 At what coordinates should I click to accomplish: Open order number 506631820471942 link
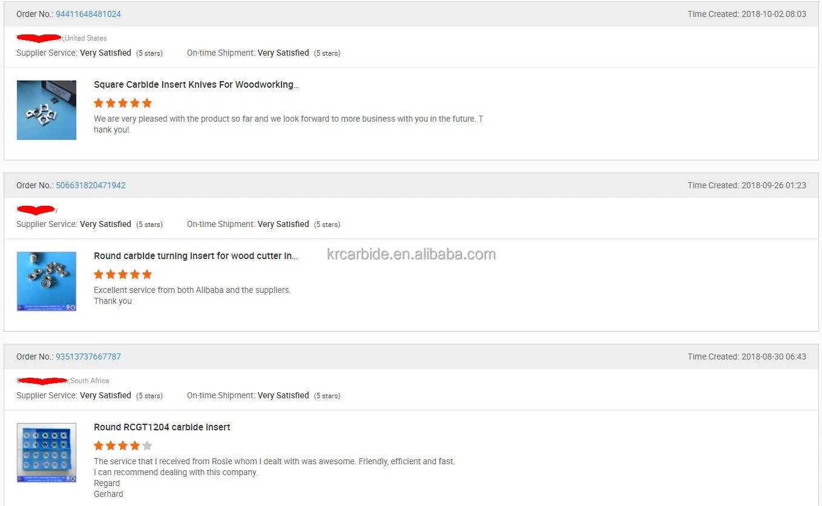pos(91,185)
